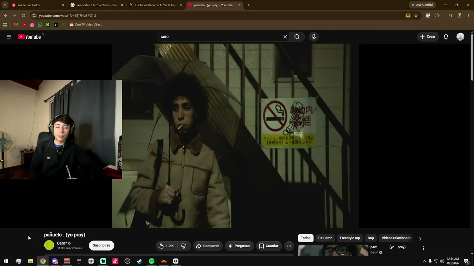Open the Windows Start menu
The height and width of the screenshot is (266, 474).
(6, 261)
